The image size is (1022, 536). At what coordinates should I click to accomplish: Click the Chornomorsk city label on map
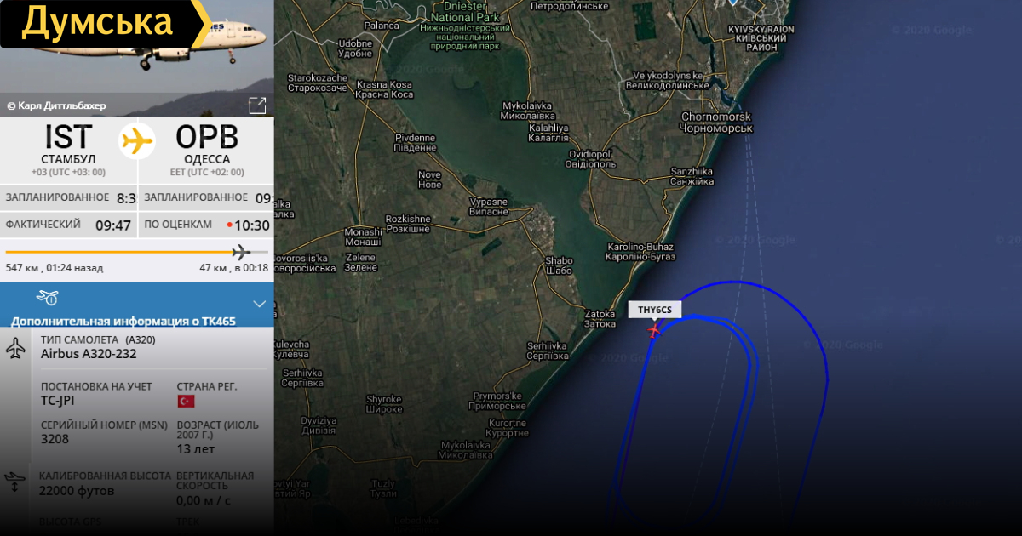click(716, 122)
